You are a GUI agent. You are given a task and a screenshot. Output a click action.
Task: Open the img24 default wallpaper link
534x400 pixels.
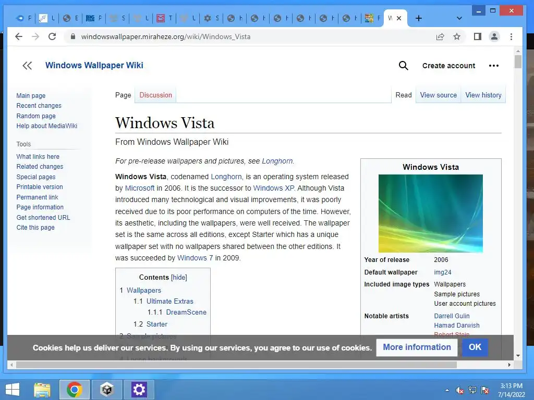[x=442, y=272]
